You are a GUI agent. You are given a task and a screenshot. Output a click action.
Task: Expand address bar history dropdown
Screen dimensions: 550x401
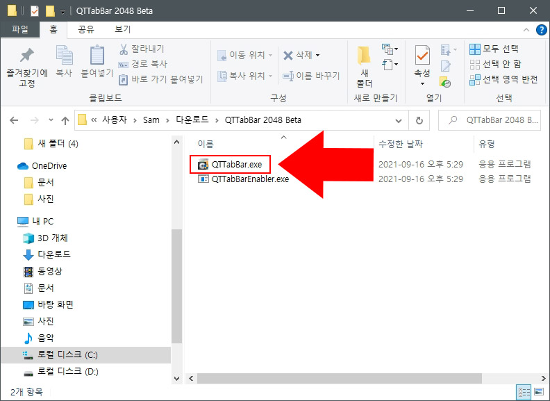399,120
